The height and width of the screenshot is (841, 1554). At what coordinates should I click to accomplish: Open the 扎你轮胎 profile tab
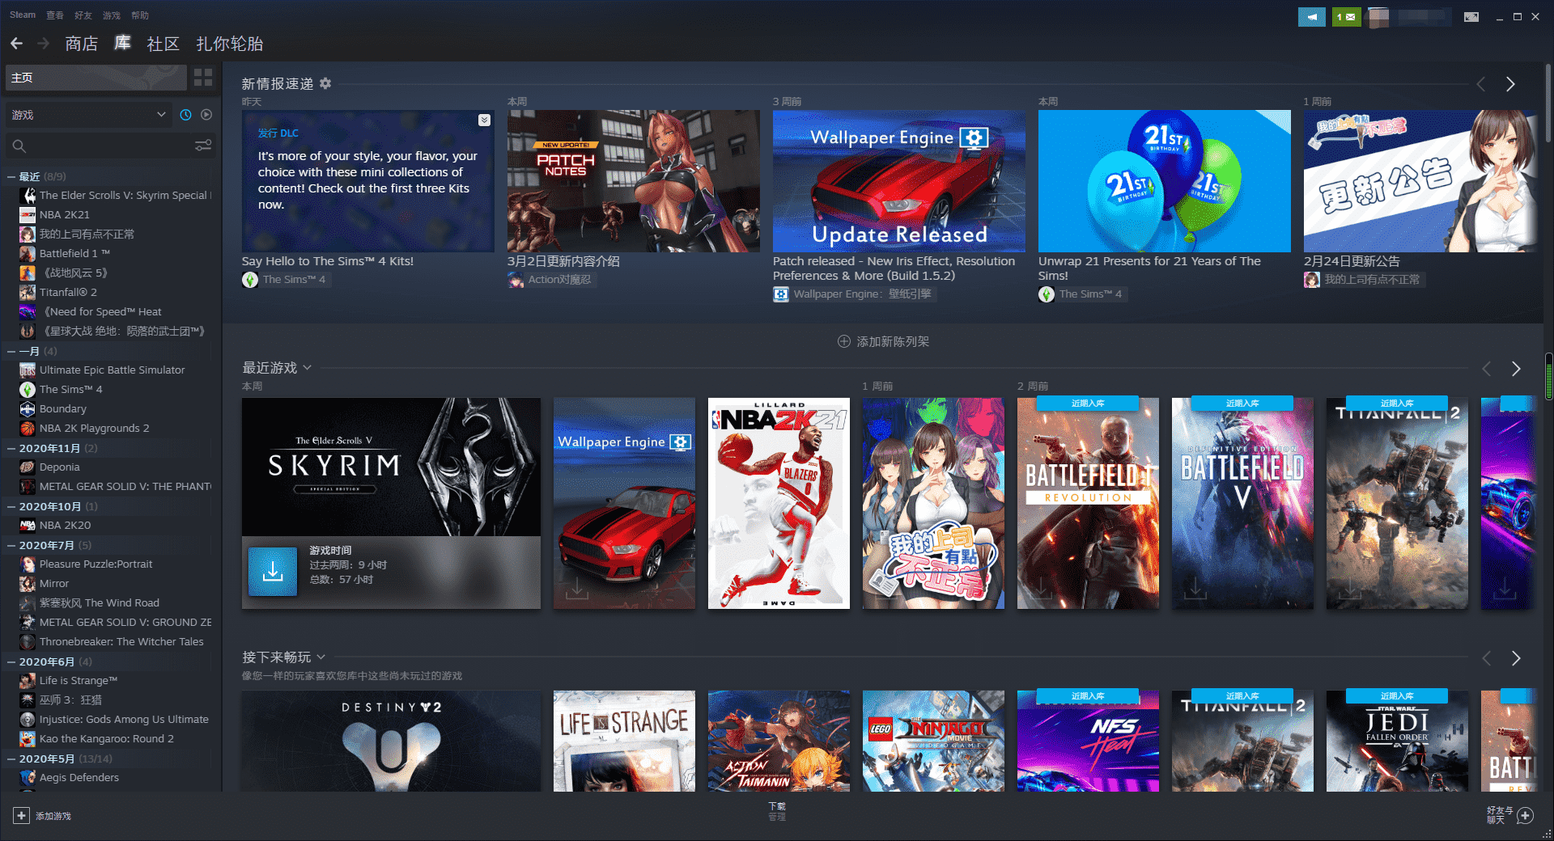pyautogui.click(x=230, y=44)
